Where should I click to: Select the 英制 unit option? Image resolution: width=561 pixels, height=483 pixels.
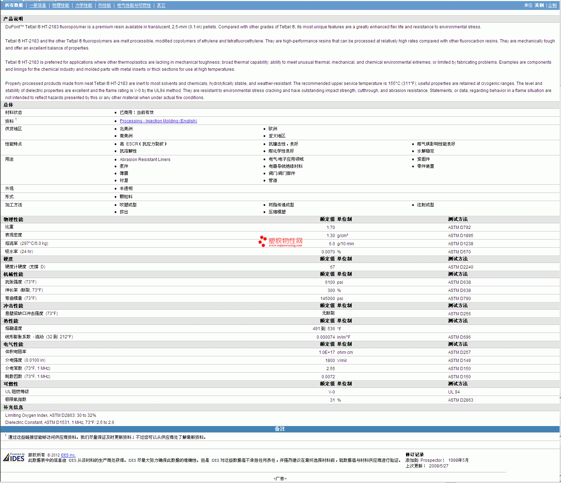click(539, 5)
